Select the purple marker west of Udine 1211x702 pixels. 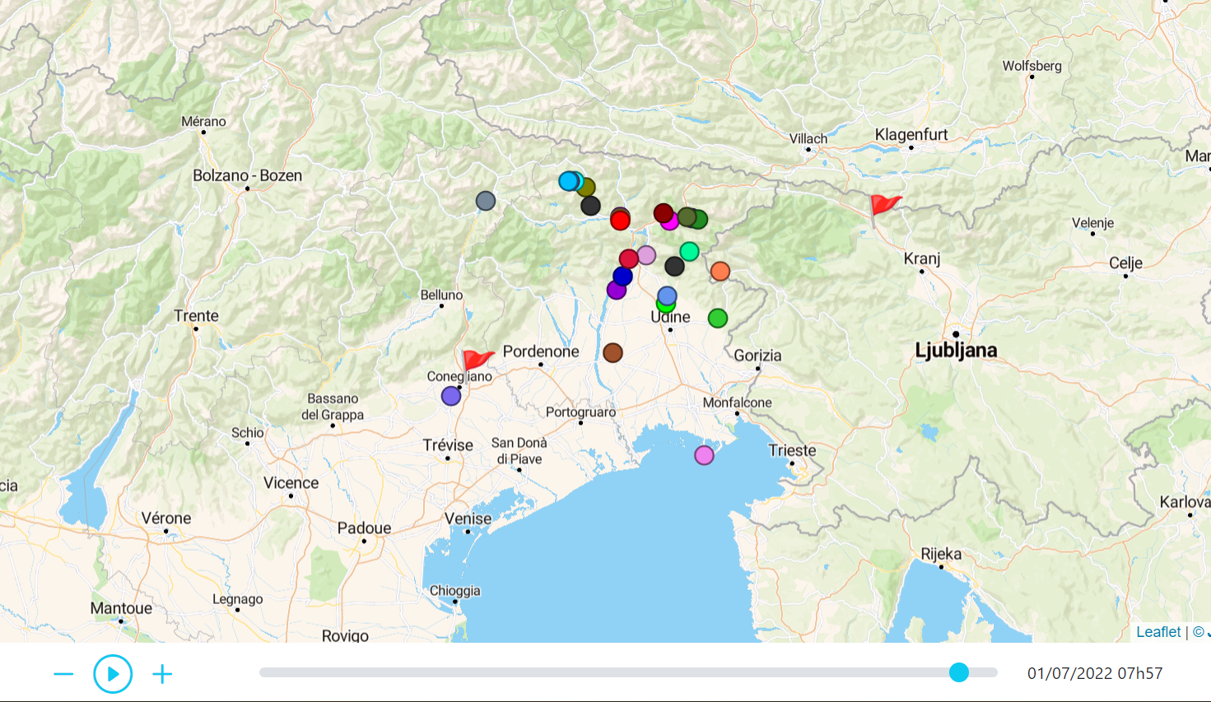616,291
